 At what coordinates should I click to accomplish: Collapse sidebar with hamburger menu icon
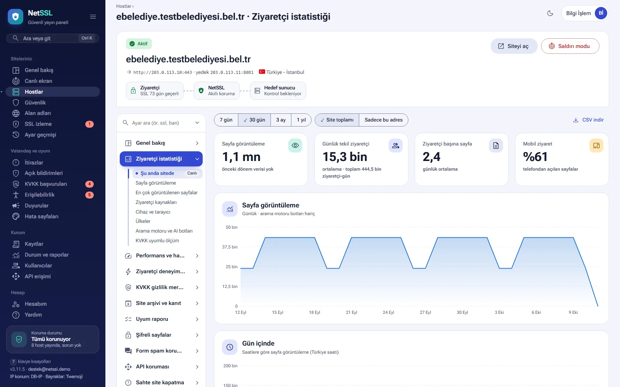[93, 17]
